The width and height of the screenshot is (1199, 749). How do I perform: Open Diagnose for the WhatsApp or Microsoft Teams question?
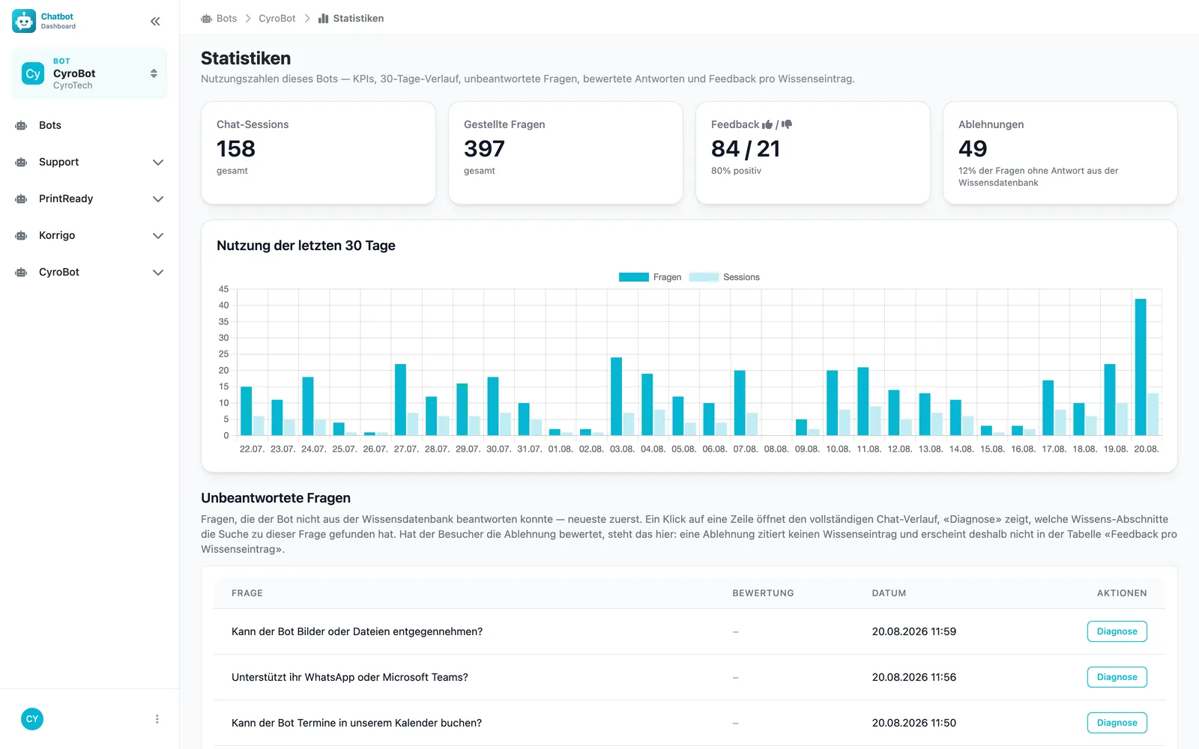[1117, 677]
